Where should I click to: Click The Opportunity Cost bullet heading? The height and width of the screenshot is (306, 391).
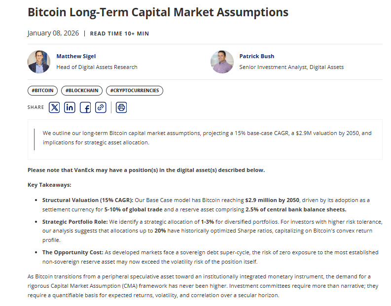pos(72,252)
